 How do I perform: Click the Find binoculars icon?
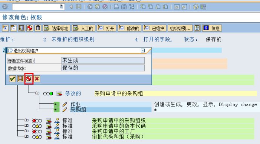[x=124, y=7]
